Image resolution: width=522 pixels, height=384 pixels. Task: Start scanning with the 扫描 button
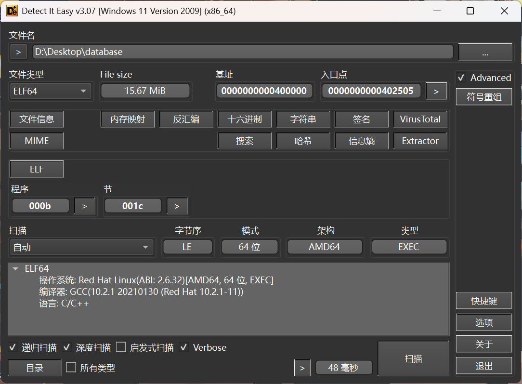pyautogui.click(x=413, y=359)
